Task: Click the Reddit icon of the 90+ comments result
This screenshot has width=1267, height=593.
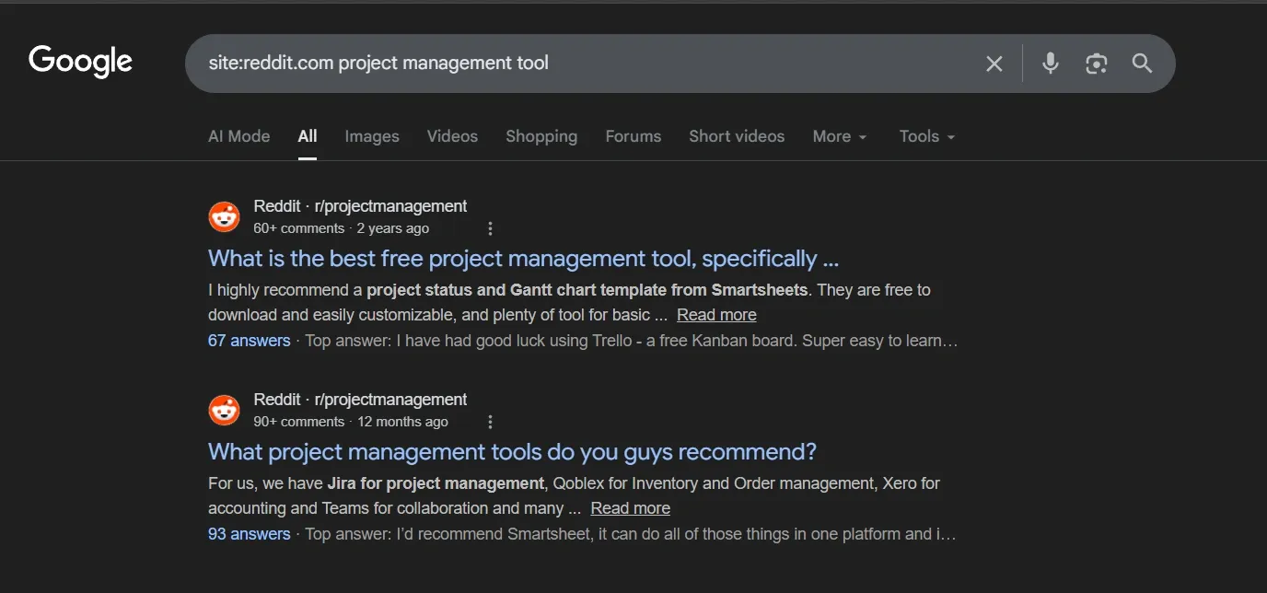Action: pyautogui.click(x=224, y=411)
